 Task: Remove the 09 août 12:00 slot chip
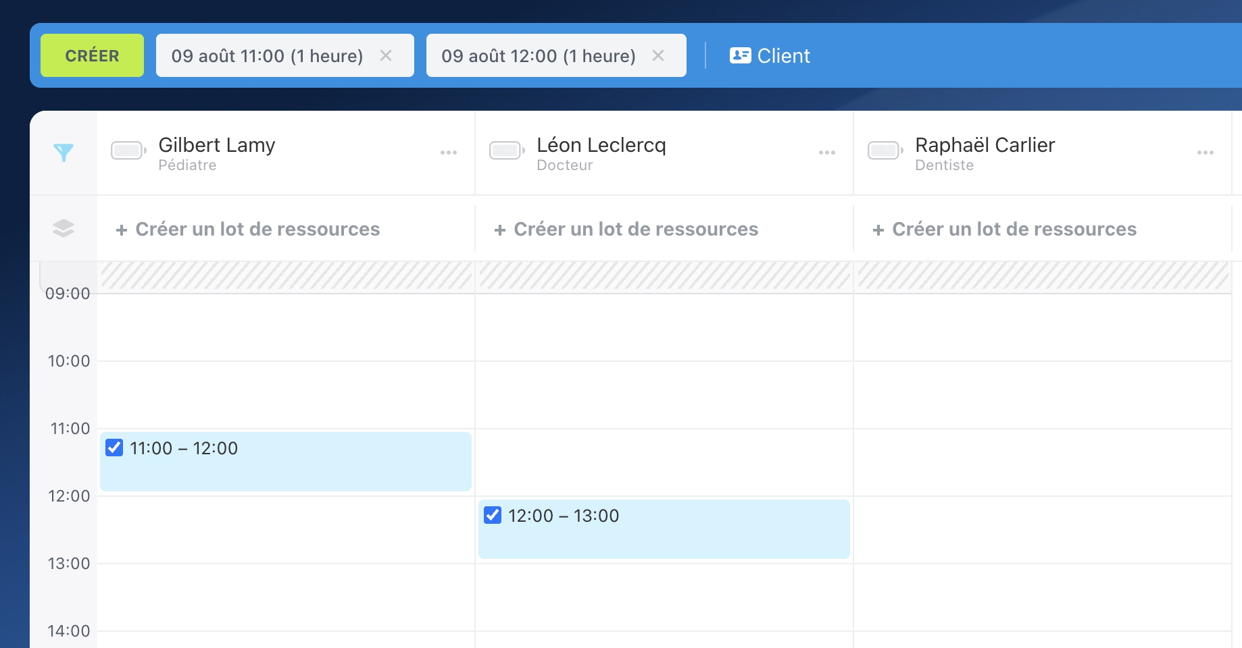[658, 55]
